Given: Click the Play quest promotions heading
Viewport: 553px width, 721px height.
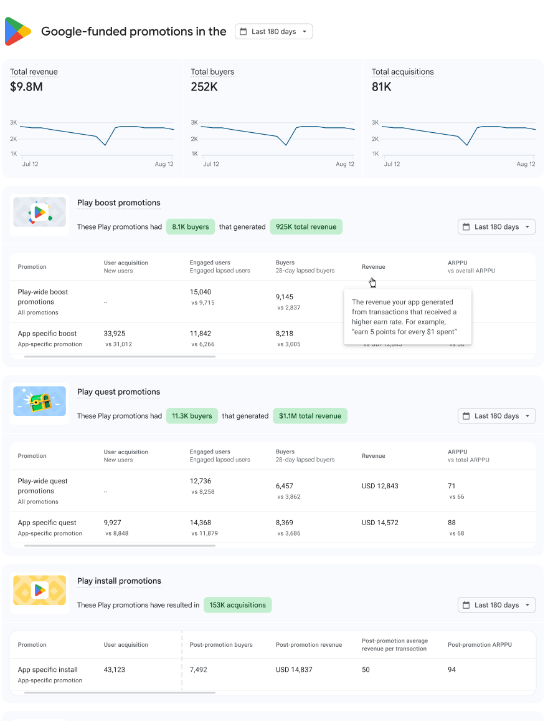Looking at the screenshot, I should [118, 392].
